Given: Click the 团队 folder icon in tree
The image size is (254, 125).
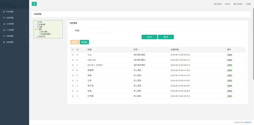Looking at the screenshot, I should tap(38, 29).
